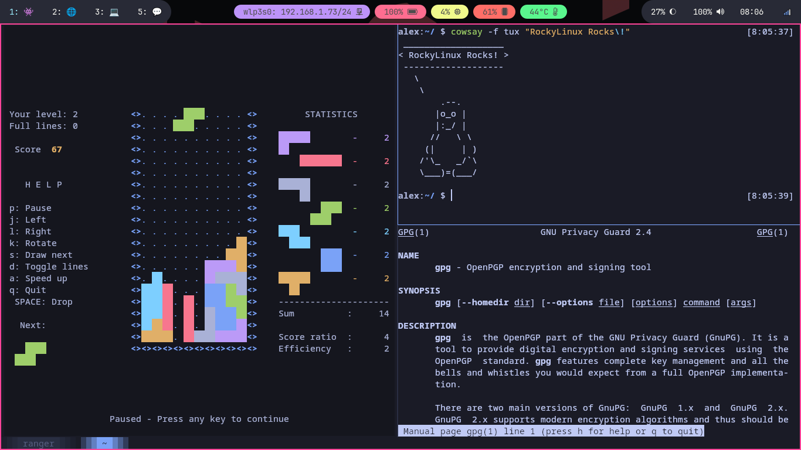Mute using the 100% volume indicator
The width and height of the screenshot is (801, 450).
[708, 12]
